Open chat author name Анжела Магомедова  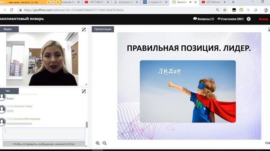pyautogui.click(x=27, y=119)
